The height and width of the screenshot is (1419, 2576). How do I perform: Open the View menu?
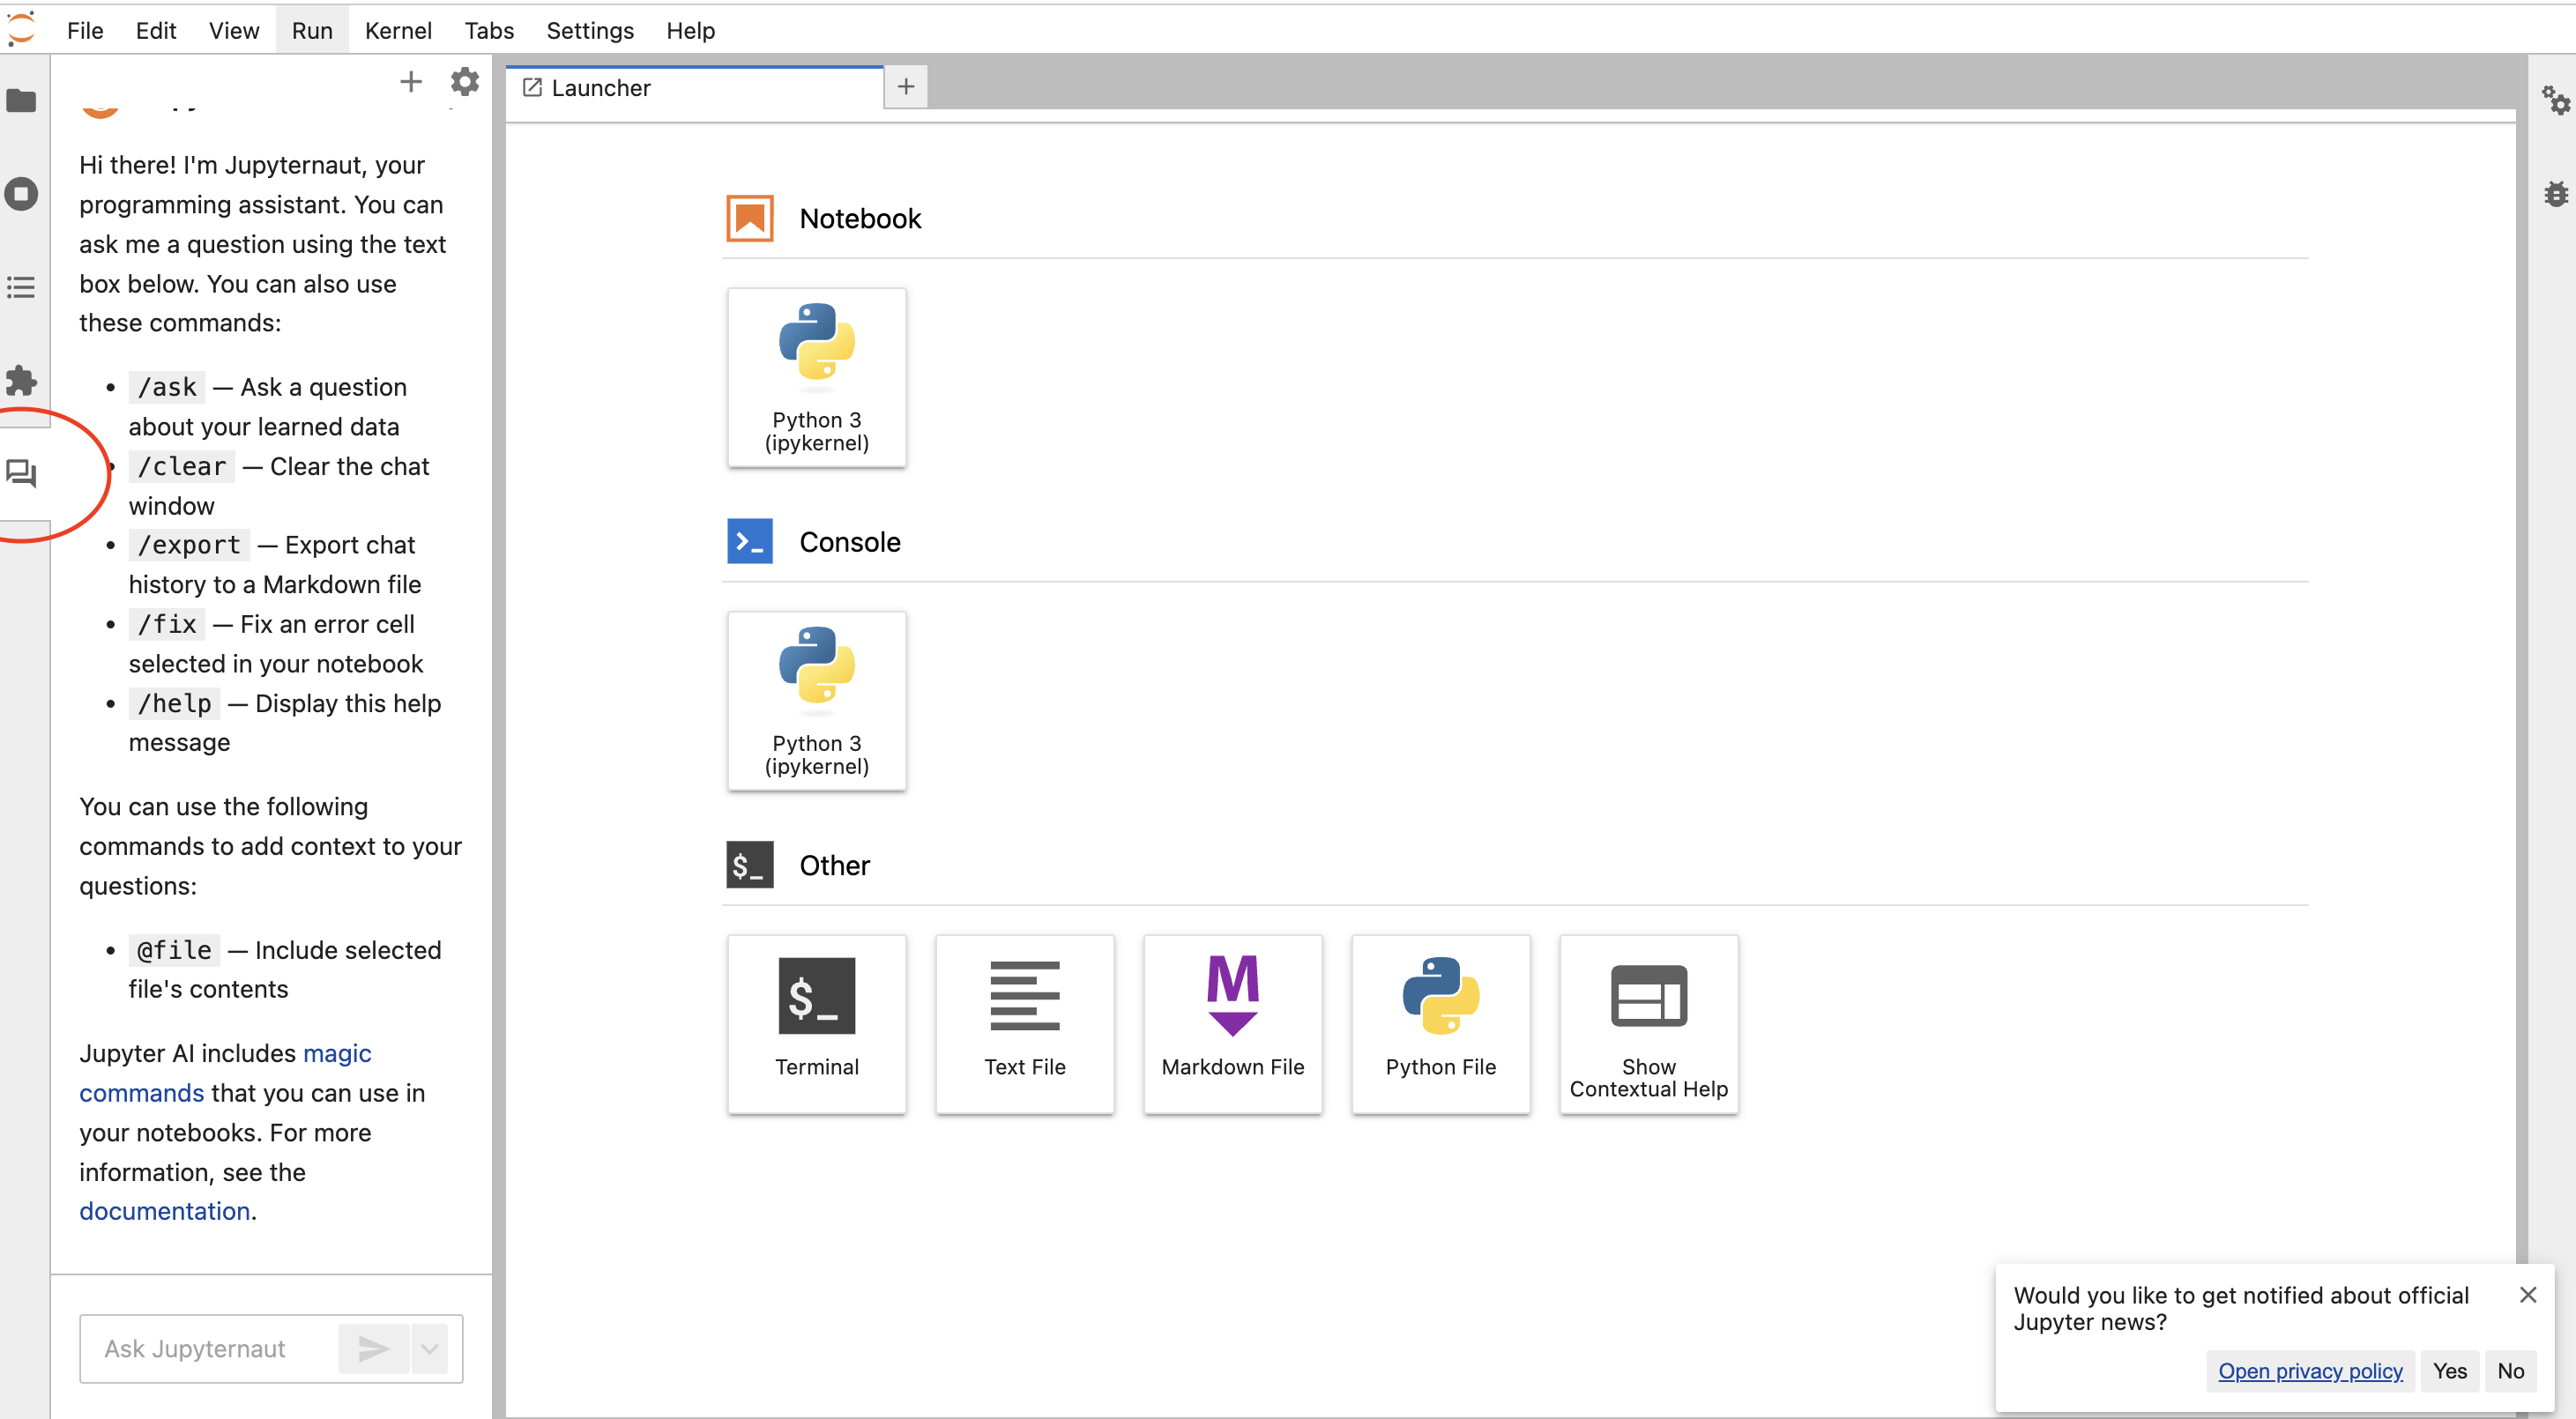point(233,30)
